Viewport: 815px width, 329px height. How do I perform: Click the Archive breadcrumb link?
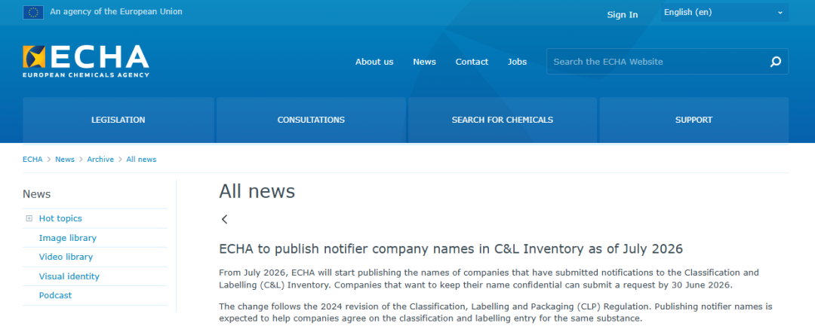click(100, 160)
